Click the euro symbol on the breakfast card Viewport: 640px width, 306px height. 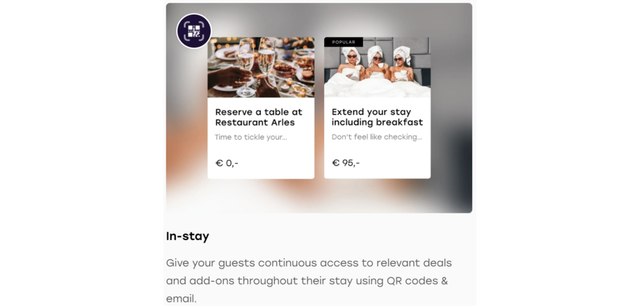pos(336,163)
